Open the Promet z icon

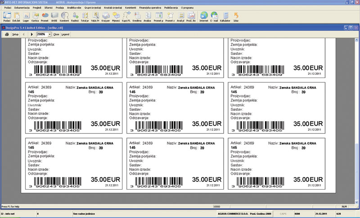[x=170, y=17]
